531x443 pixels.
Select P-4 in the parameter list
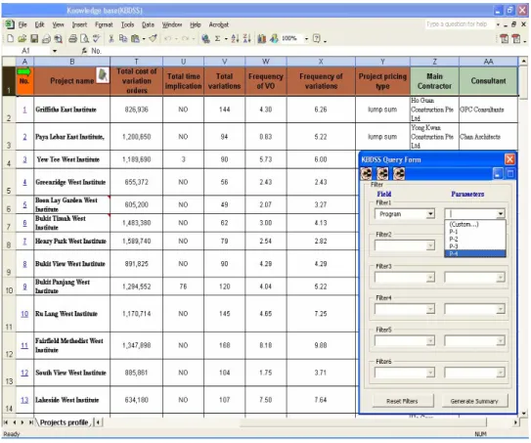pyautogui.click(x=475, y=253)
